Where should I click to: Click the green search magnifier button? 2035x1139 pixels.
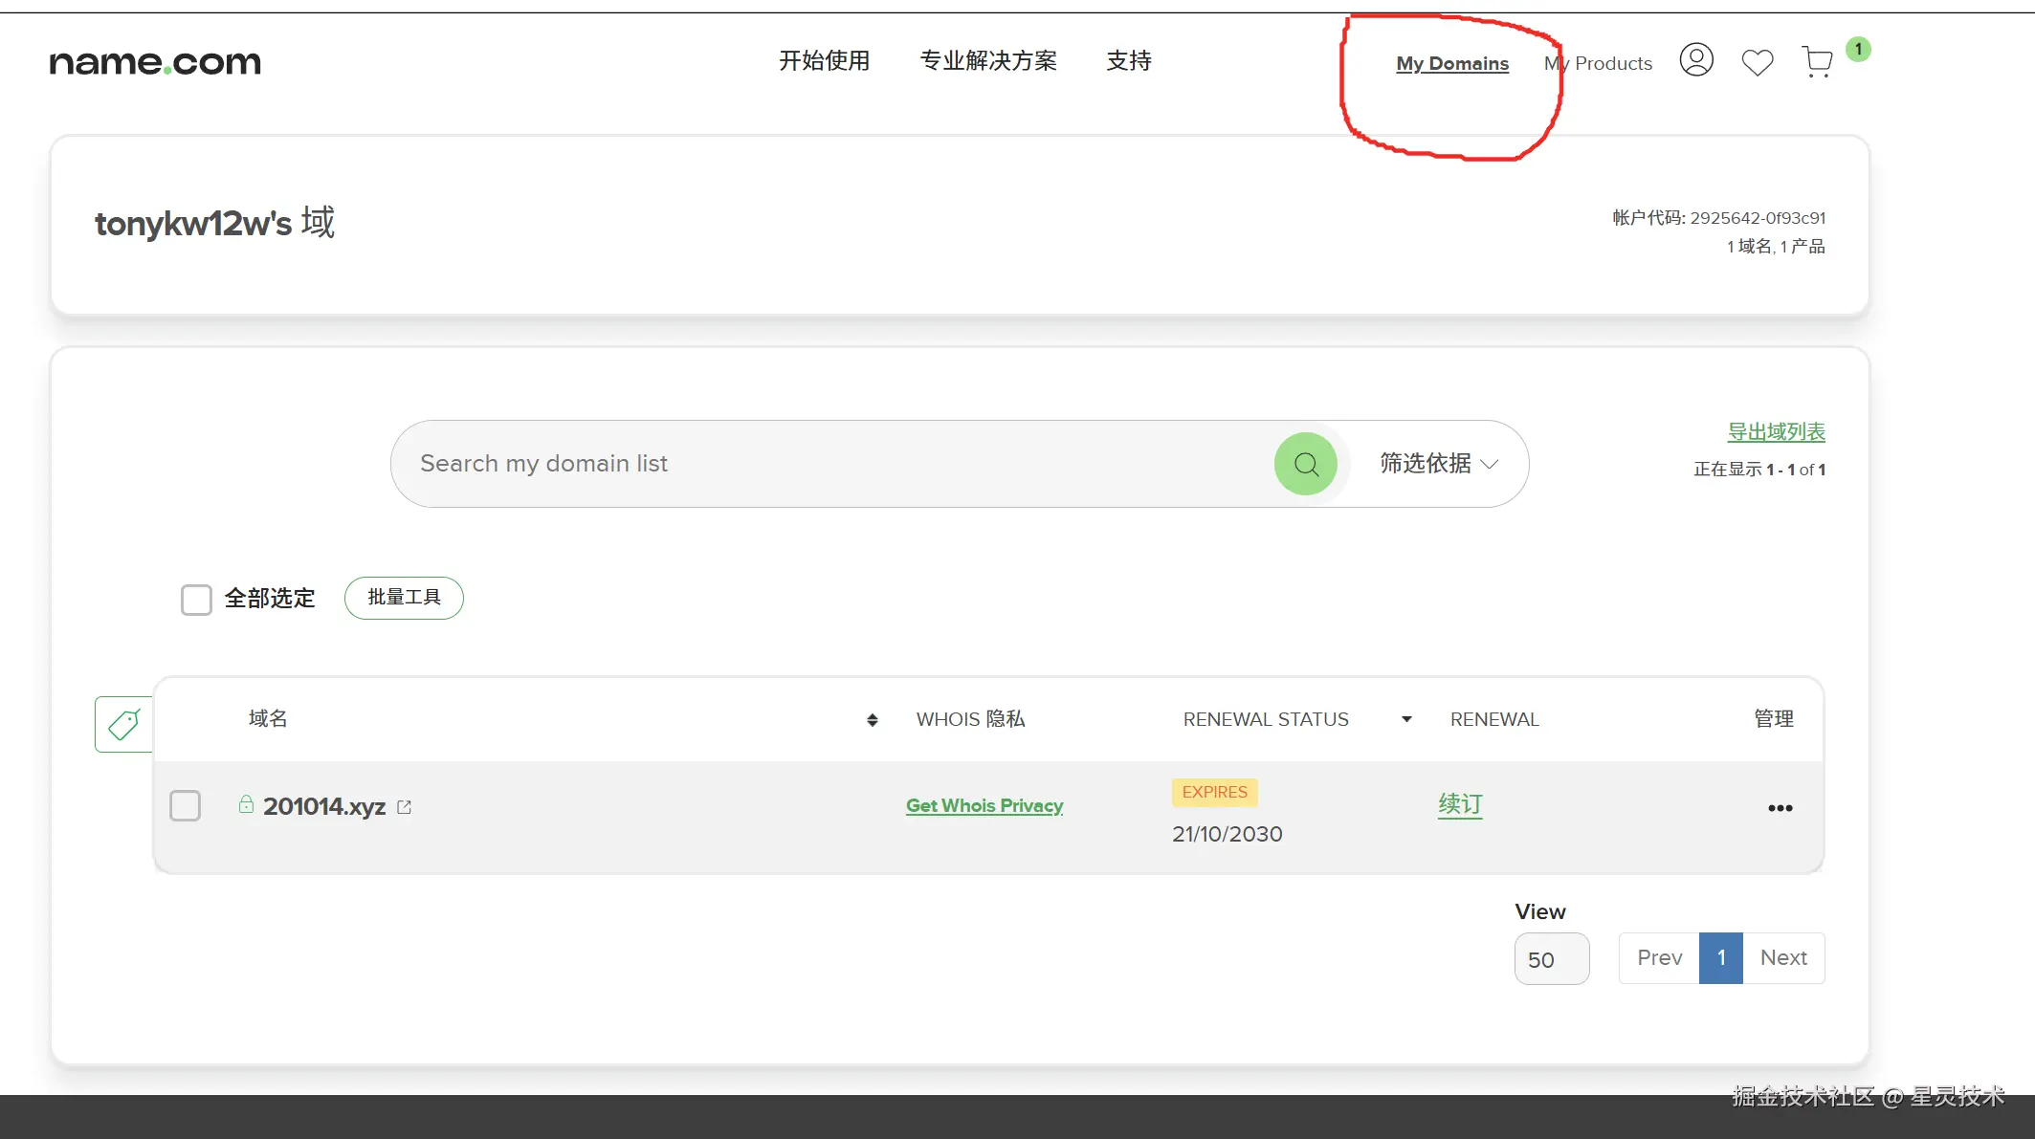point(1305,464)
